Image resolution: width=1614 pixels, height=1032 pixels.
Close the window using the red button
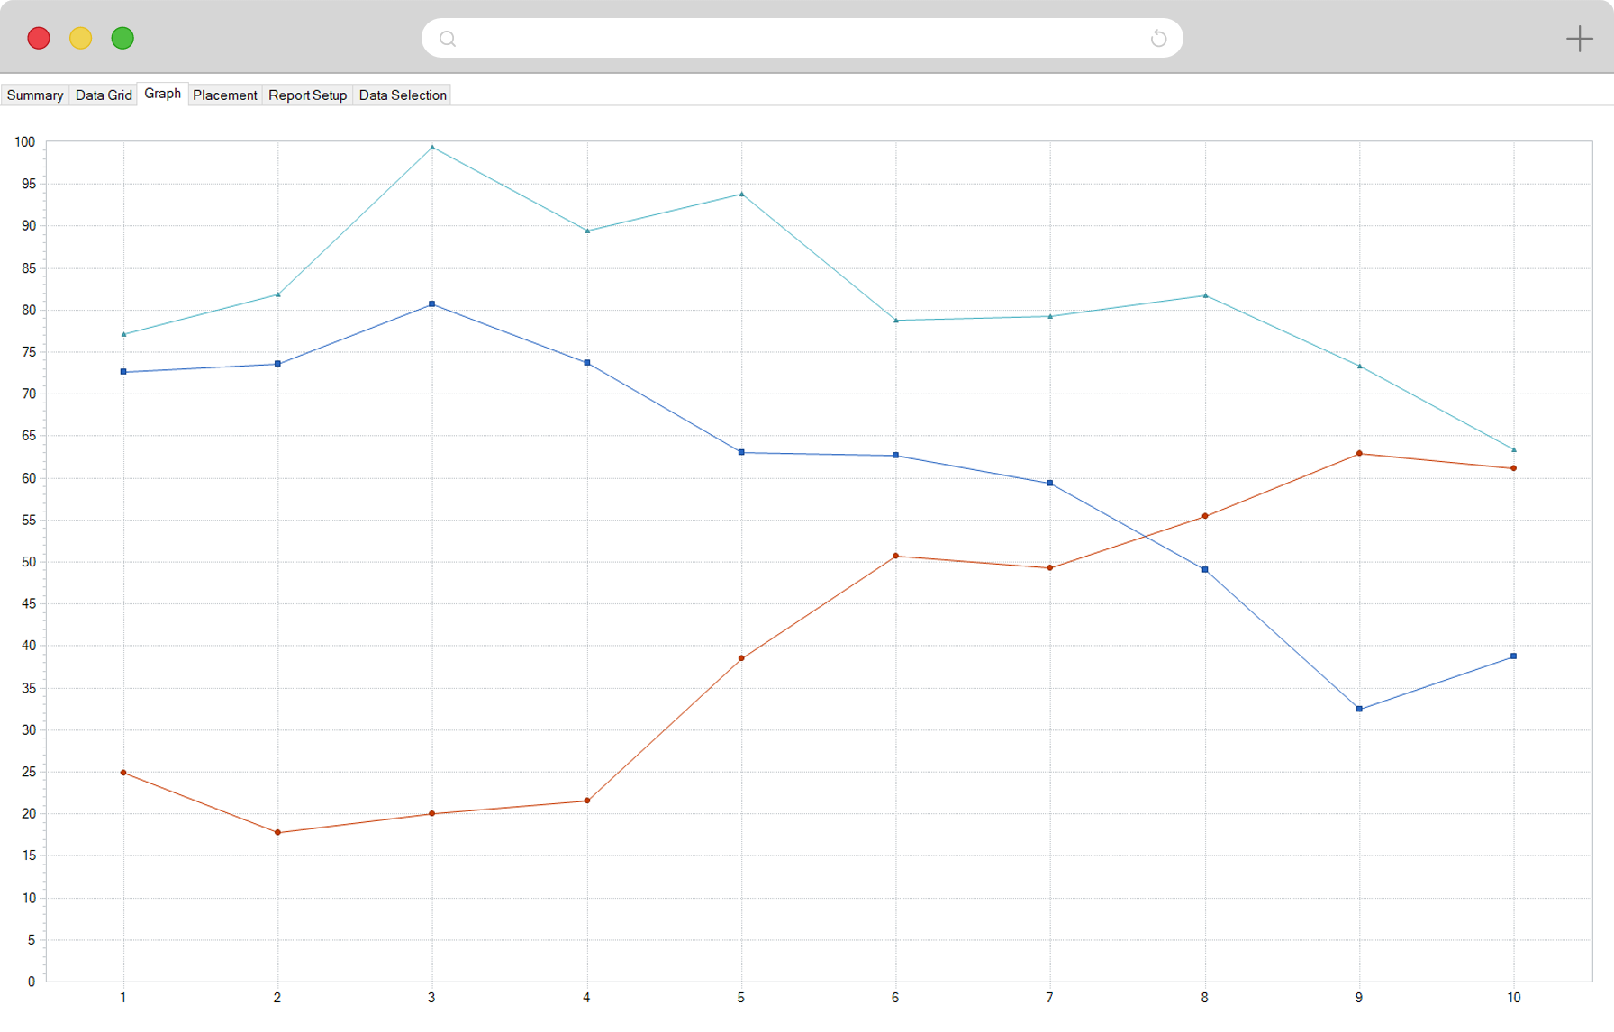click(39, 38)
